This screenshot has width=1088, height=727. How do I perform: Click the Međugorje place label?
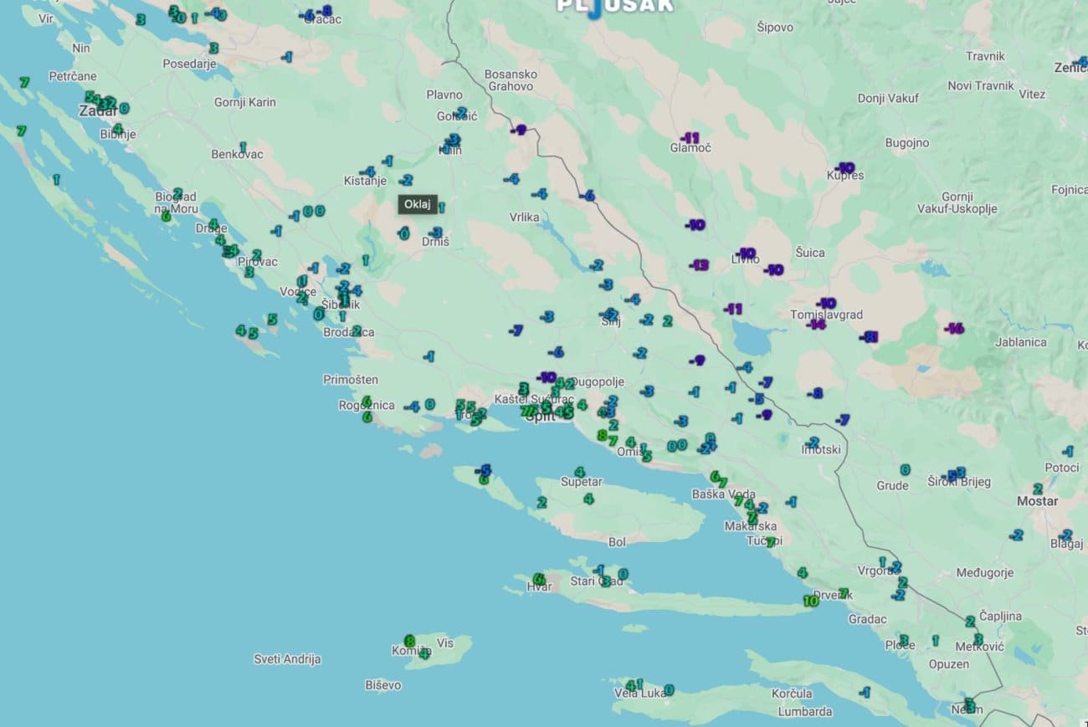point(985,573)
